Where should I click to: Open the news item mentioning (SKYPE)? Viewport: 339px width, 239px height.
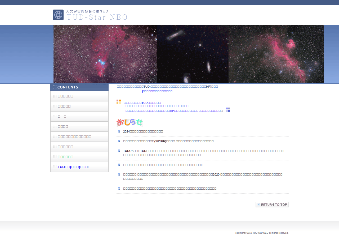[x=168, y=141]
